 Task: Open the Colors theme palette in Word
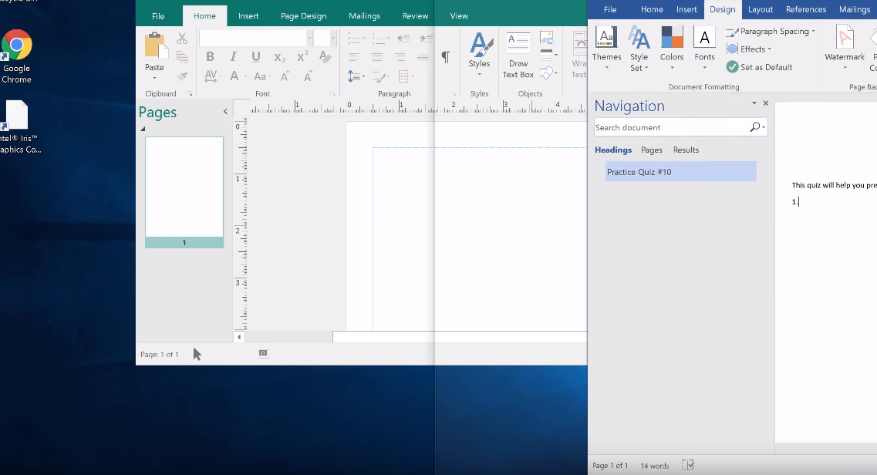(672, 49)
